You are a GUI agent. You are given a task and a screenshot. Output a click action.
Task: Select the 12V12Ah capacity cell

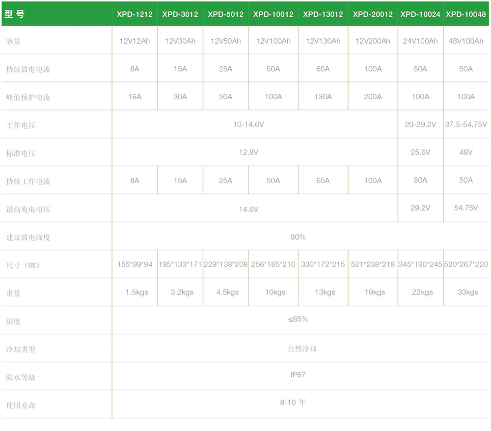click(x=135, y=41)
